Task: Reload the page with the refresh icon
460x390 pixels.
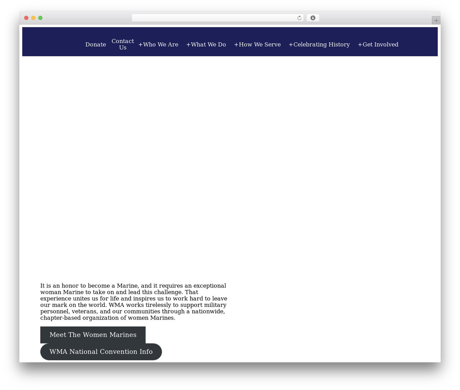Action: coord(299,18)
